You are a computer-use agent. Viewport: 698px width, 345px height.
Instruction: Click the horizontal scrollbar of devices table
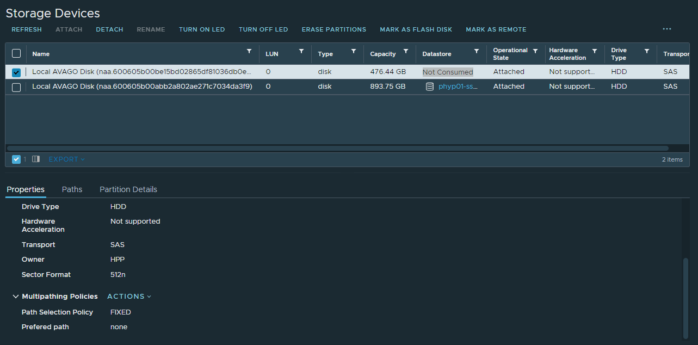point(337,148)
